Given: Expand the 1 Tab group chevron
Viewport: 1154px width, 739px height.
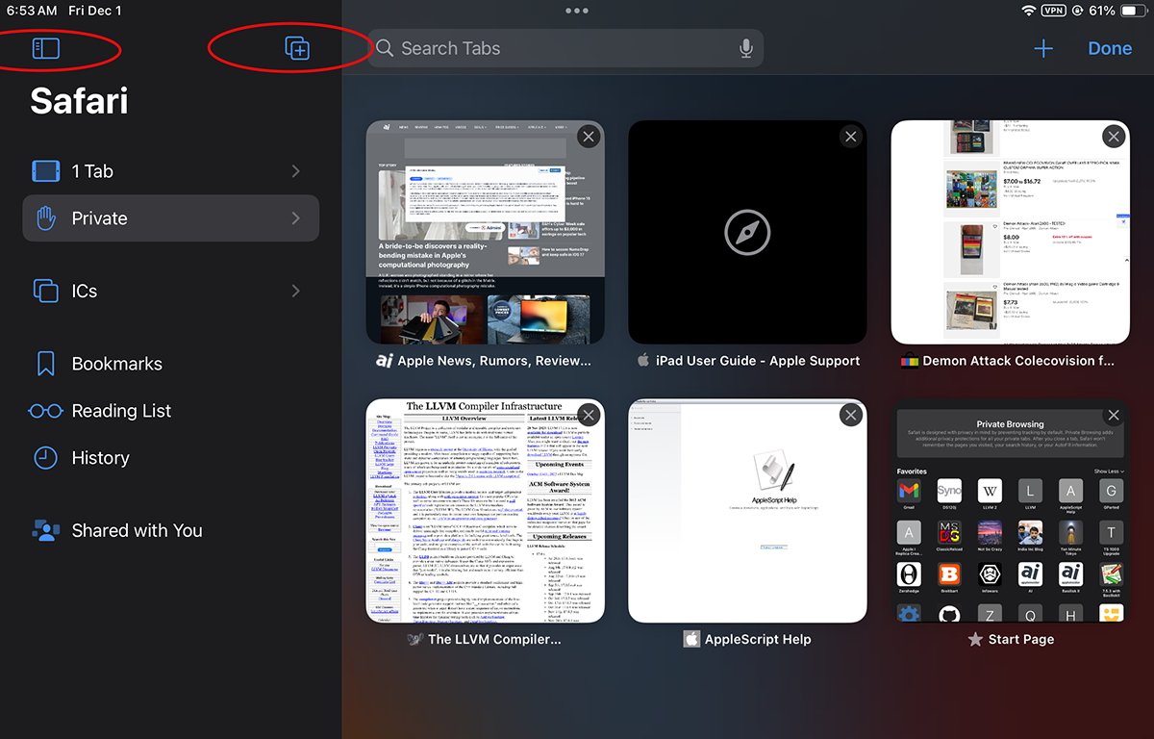Looking at the screenshot, I should (295, 171).
